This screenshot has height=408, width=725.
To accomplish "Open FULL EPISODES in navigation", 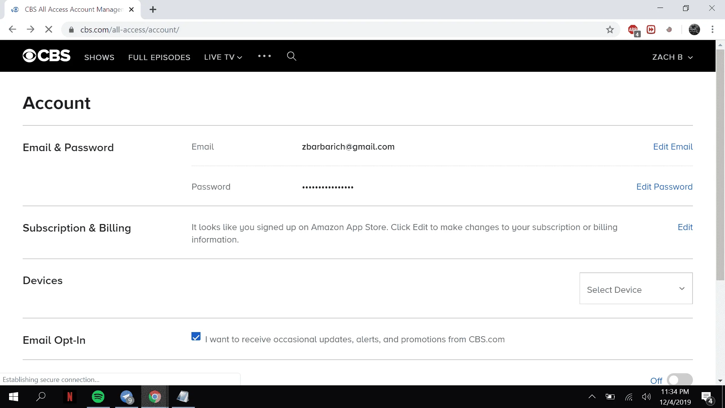I will [x=159, y=57].
